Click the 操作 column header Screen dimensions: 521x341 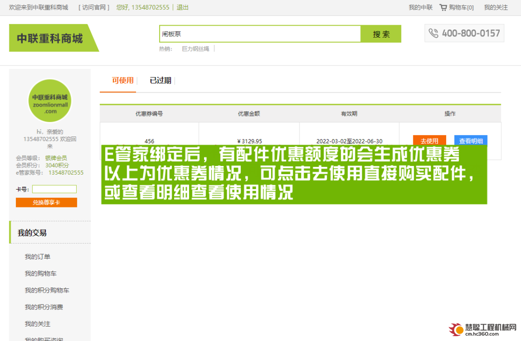[450, 114]
